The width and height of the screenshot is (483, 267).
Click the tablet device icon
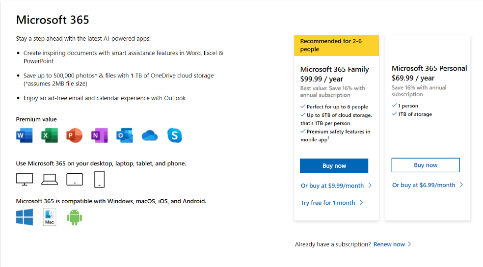(75, 179)
